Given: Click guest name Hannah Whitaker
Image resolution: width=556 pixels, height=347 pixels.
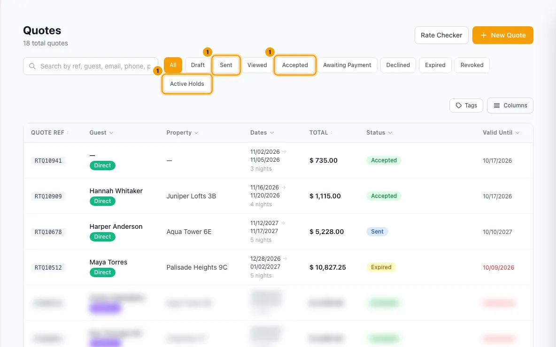Looking at the screenshot, I should [x=116, y=191].
